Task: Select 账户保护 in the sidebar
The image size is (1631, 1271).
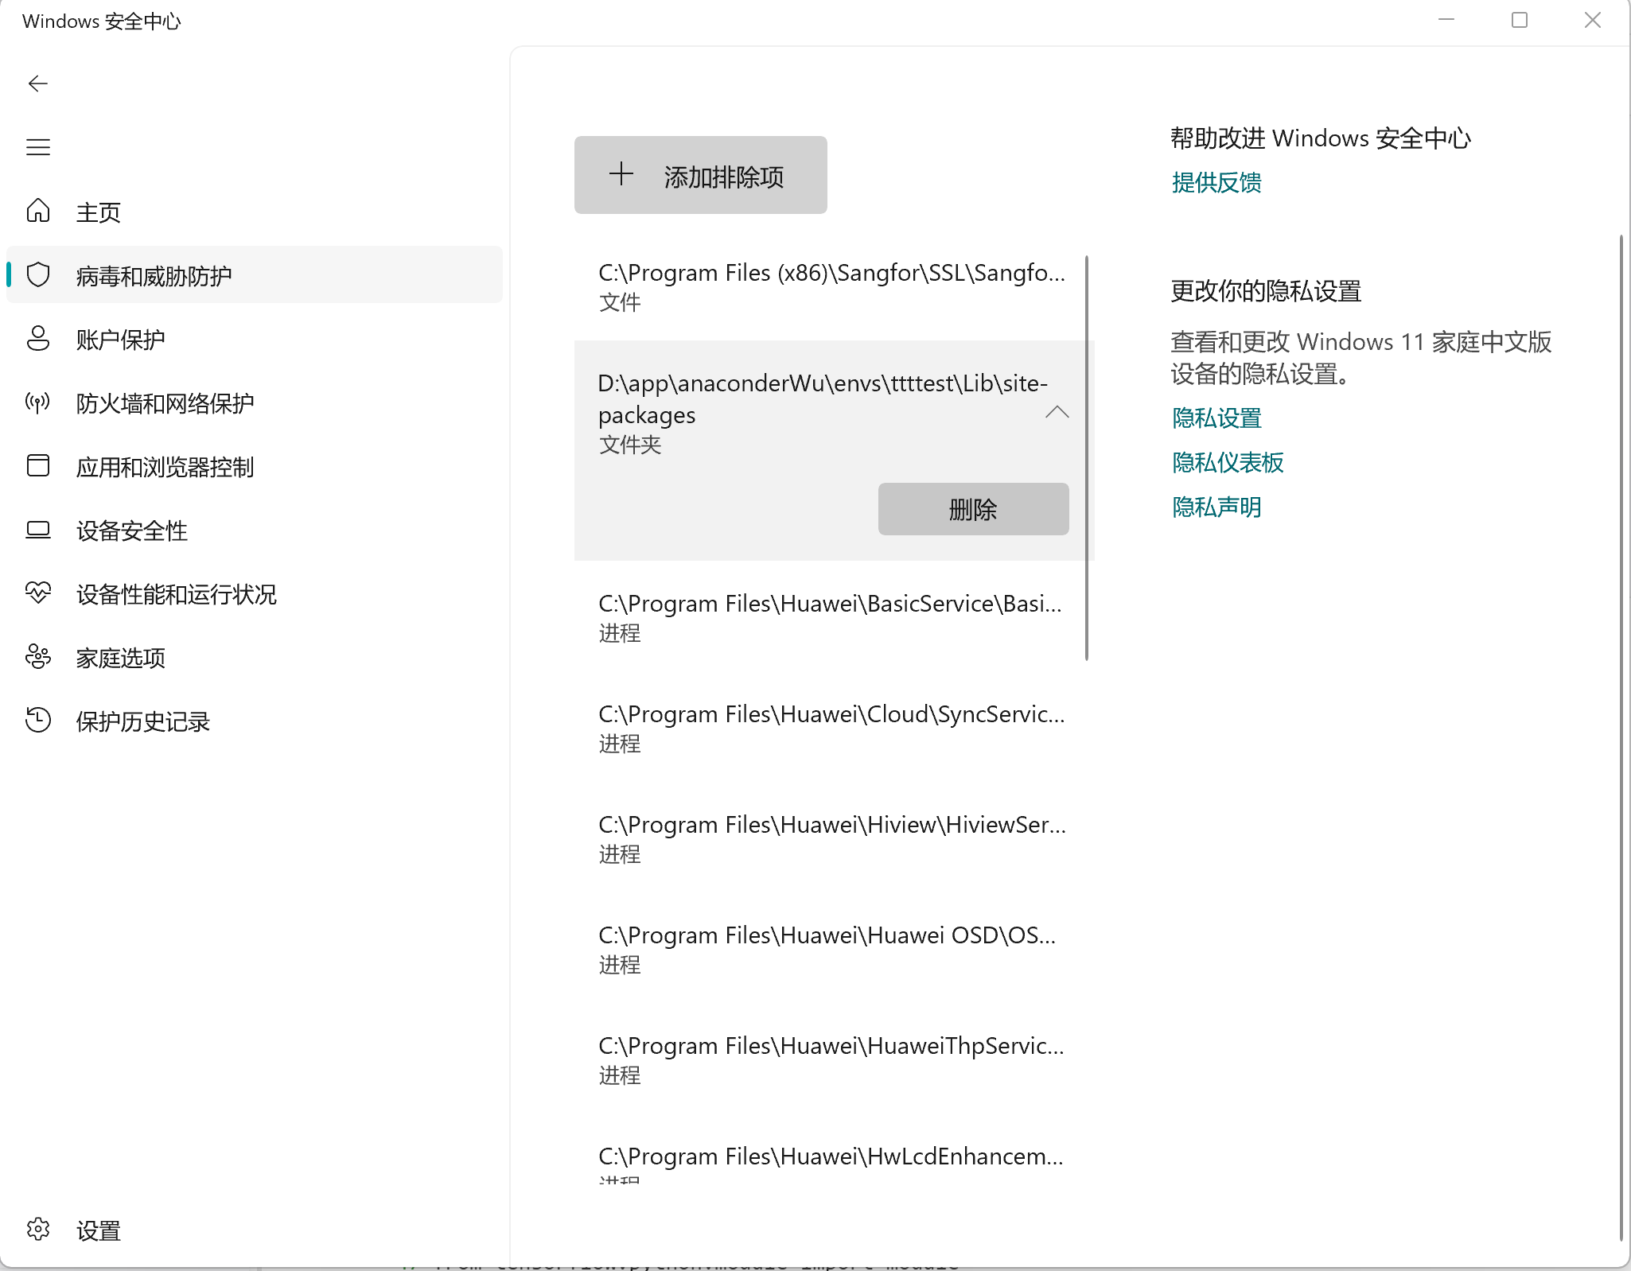Action: [120, 340]
